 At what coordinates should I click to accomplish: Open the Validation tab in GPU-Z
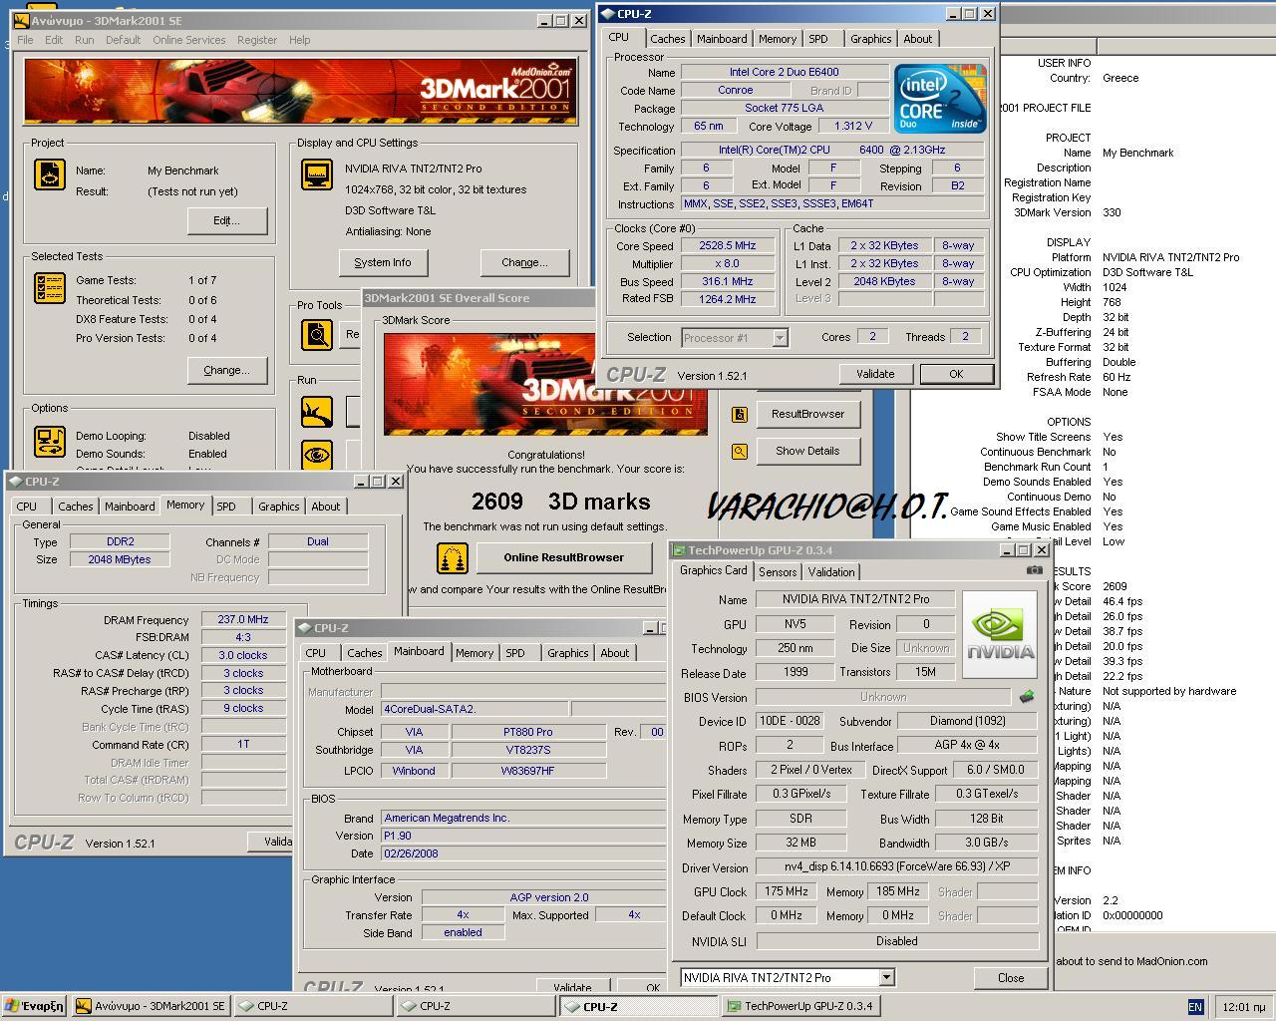[831, 572]
